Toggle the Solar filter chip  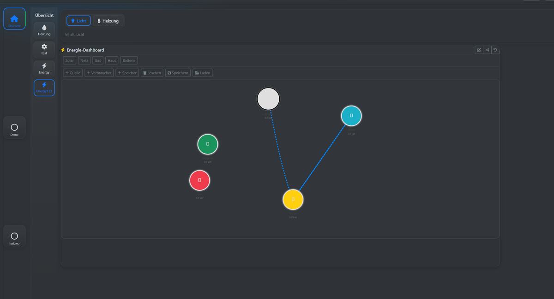click(70, 60)
